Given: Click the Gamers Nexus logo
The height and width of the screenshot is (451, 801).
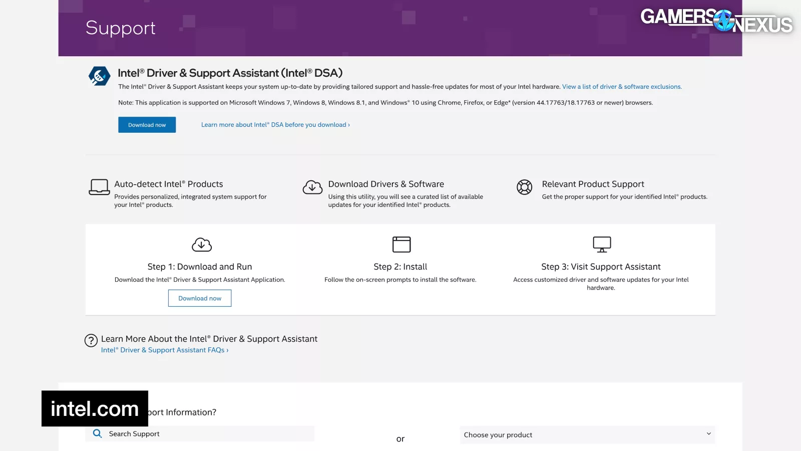Looking at the screenshot, I should (716, 21).
